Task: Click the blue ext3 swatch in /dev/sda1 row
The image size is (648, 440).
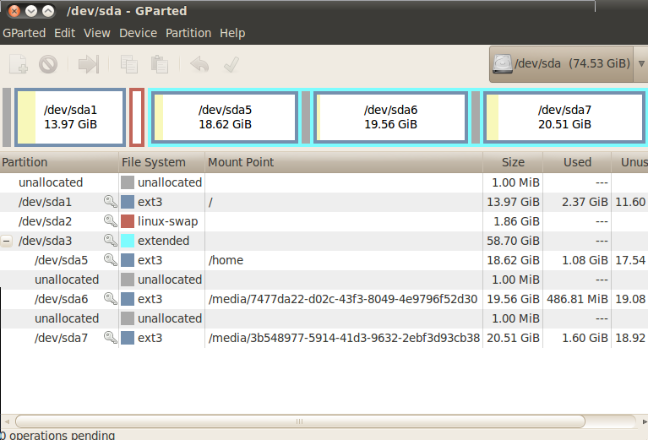Action: point(128,202)
